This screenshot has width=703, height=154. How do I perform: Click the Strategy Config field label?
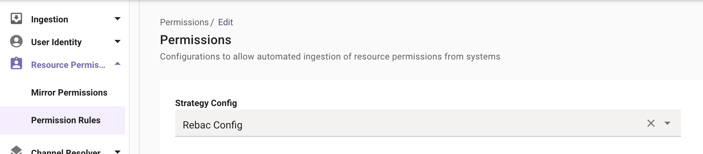[206, 103]
